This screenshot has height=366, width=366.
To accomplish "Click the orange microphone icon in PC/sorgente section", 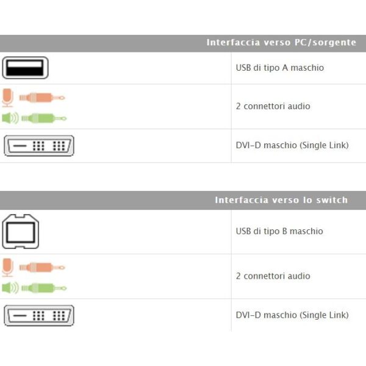I will pyautogui.click(x=8, y=97).
